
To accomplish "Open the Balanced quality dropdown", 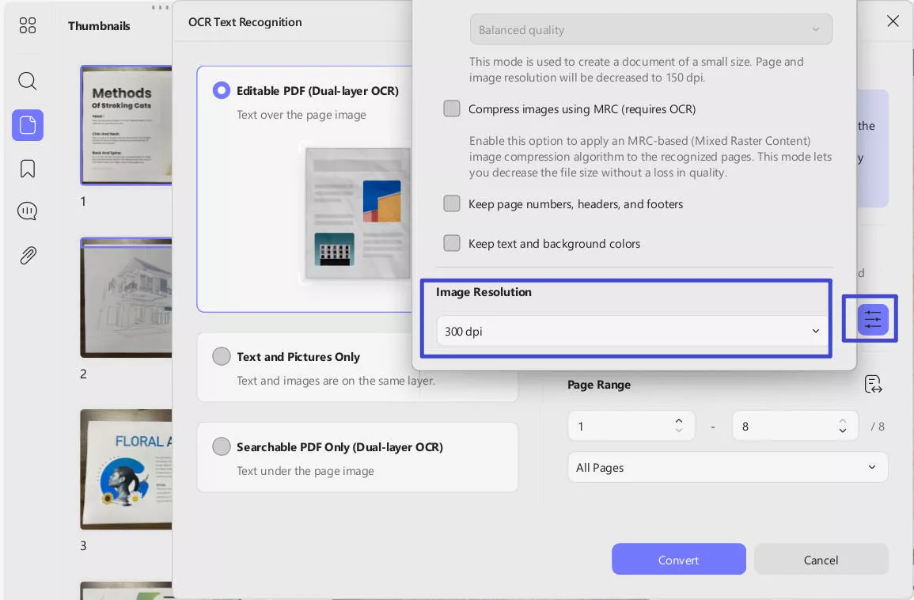I will 651,29.
